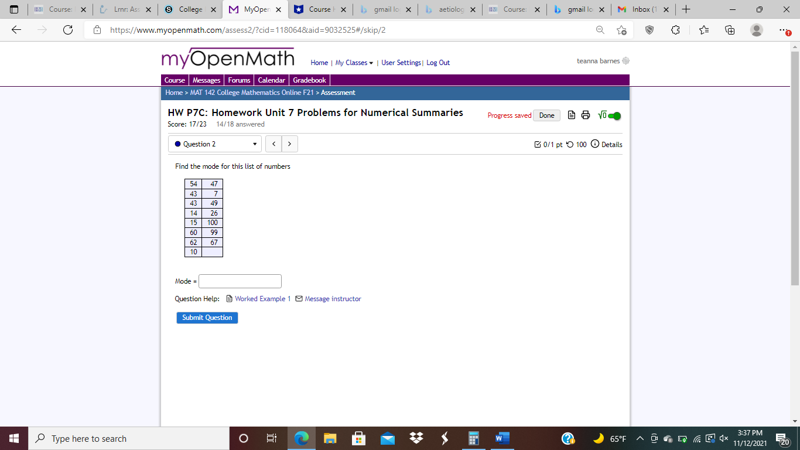Click the browser profile avatar menu
Screen dimensions: 800x450
(755, 29)
